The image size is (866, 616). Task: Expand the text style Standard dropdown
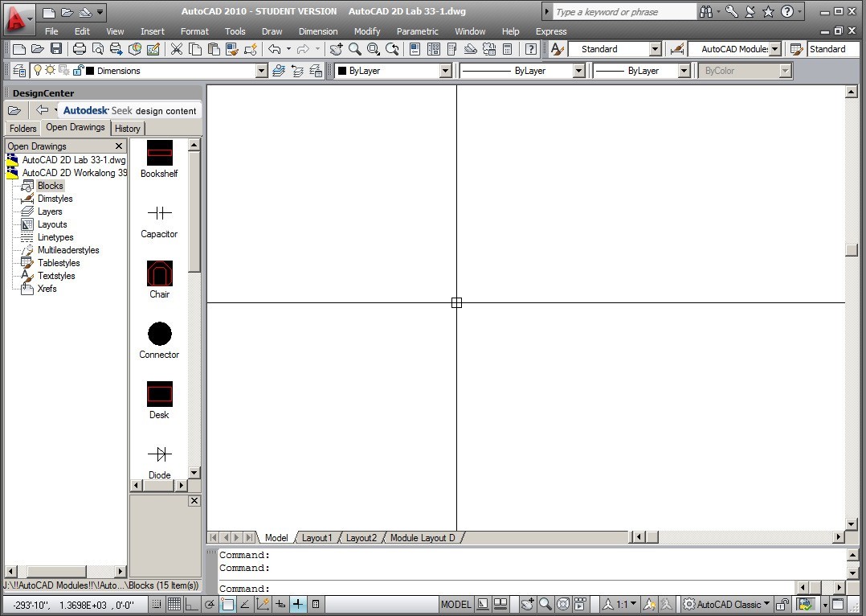pos(654,49)
